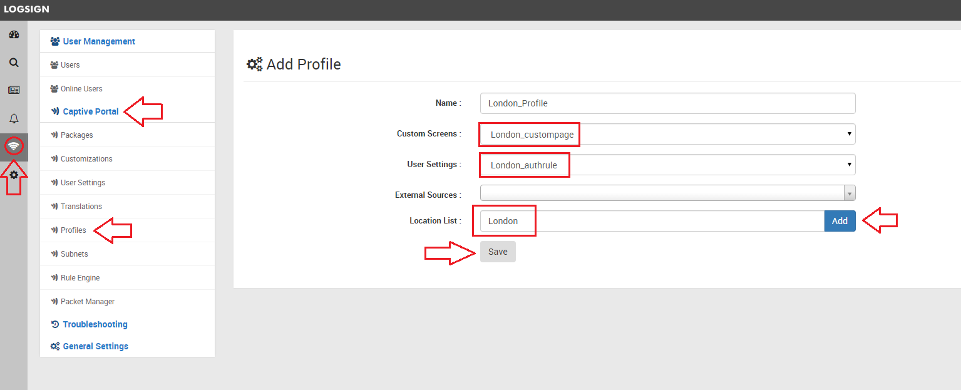Click the Location List input field
This screenshot has width=961, height=390.
(x=652, y=221)
